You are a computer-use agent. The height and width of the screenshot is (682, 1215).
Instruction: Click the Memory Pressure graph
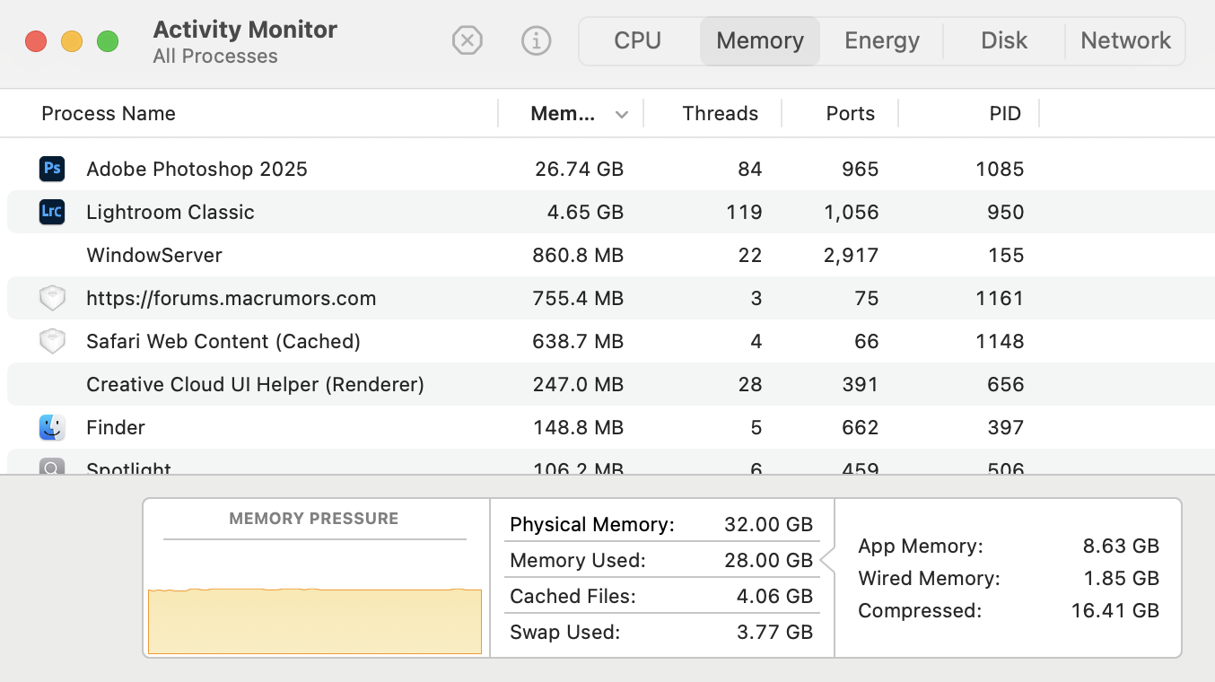click(x=314, y=610)
